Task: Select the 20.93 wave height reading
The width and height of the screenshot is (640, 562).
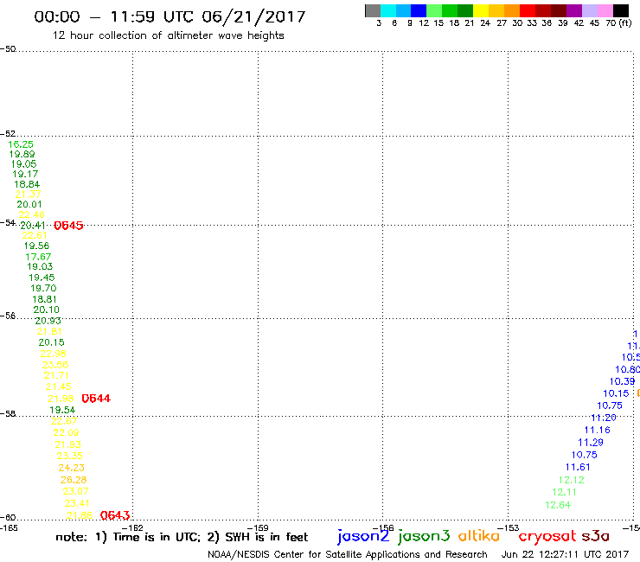Action: click(48, 321)
